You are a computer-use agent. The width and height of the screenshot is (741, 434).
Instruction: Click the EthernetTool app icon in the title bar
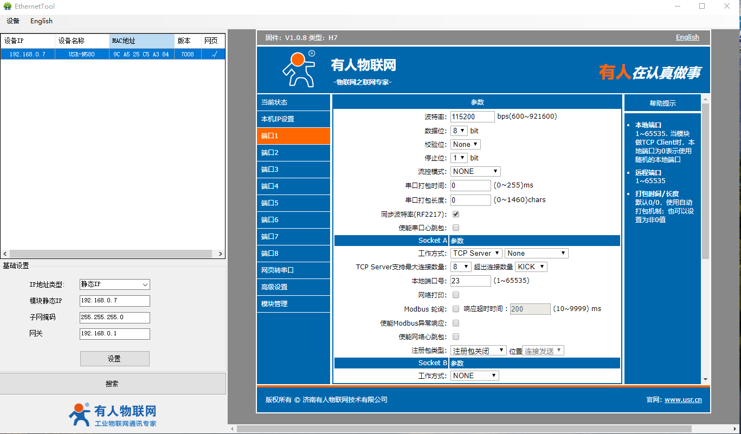[x=8, y=7]
